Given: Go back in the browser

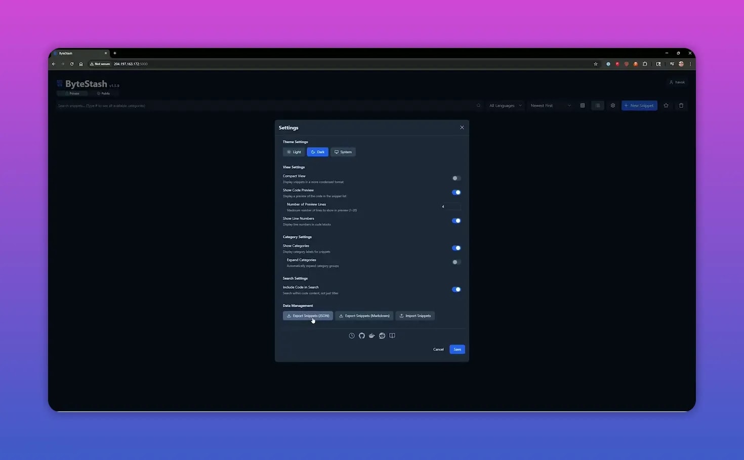Looking at the screenshot, I should point(54,64).
